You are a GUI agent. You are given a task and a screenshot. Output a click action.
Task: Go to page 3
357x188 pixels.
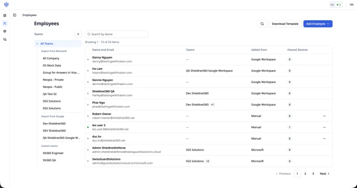(x=313, y=174)
